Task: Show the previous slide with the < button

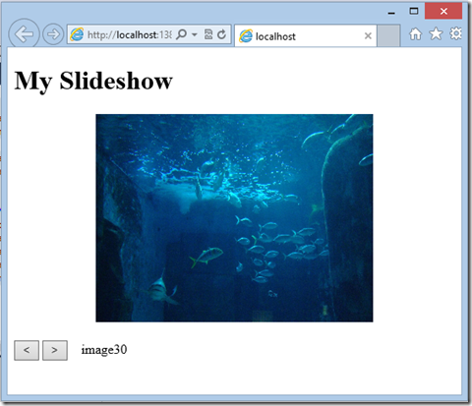Action: [27, 350]
